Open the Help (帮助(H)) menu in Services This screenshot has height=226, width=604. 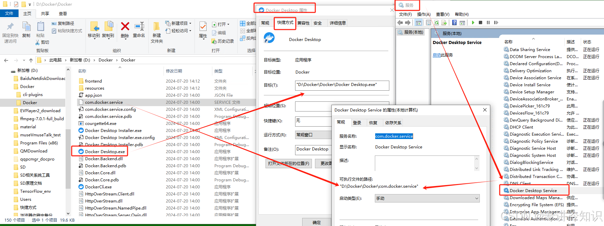pos(462,14)
